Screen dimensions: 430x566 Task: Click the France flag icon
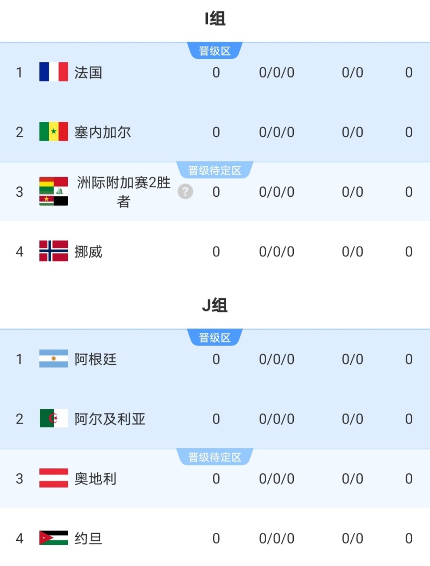pos(54,72)
